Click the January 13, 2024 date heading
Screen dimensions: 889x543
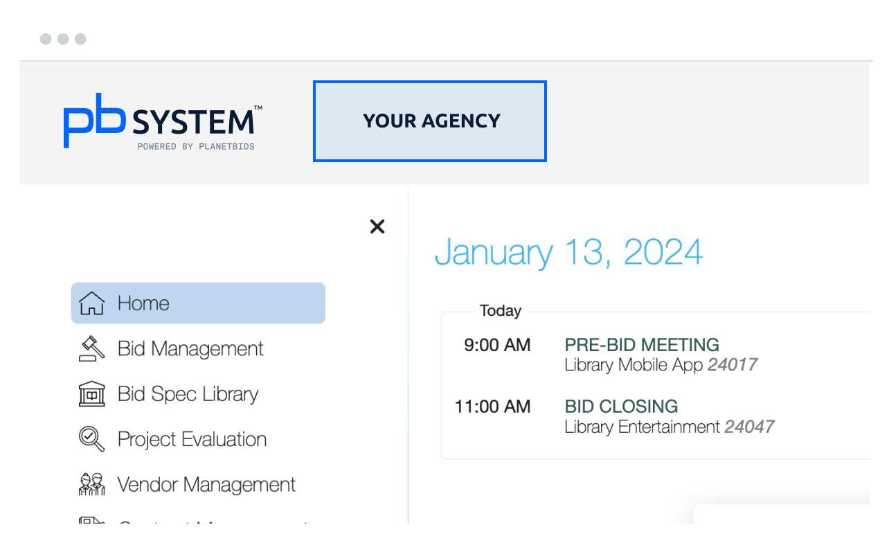pyautogui.click(x=568, y=251)
